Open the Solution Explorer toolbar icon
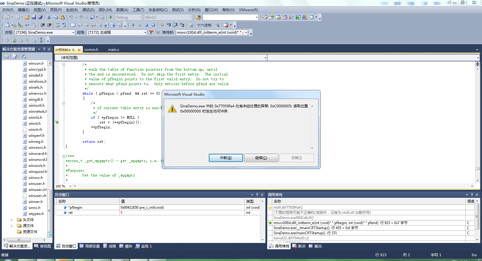The width and height of the screenshot is (482, 261). click(x=265, y=17)
